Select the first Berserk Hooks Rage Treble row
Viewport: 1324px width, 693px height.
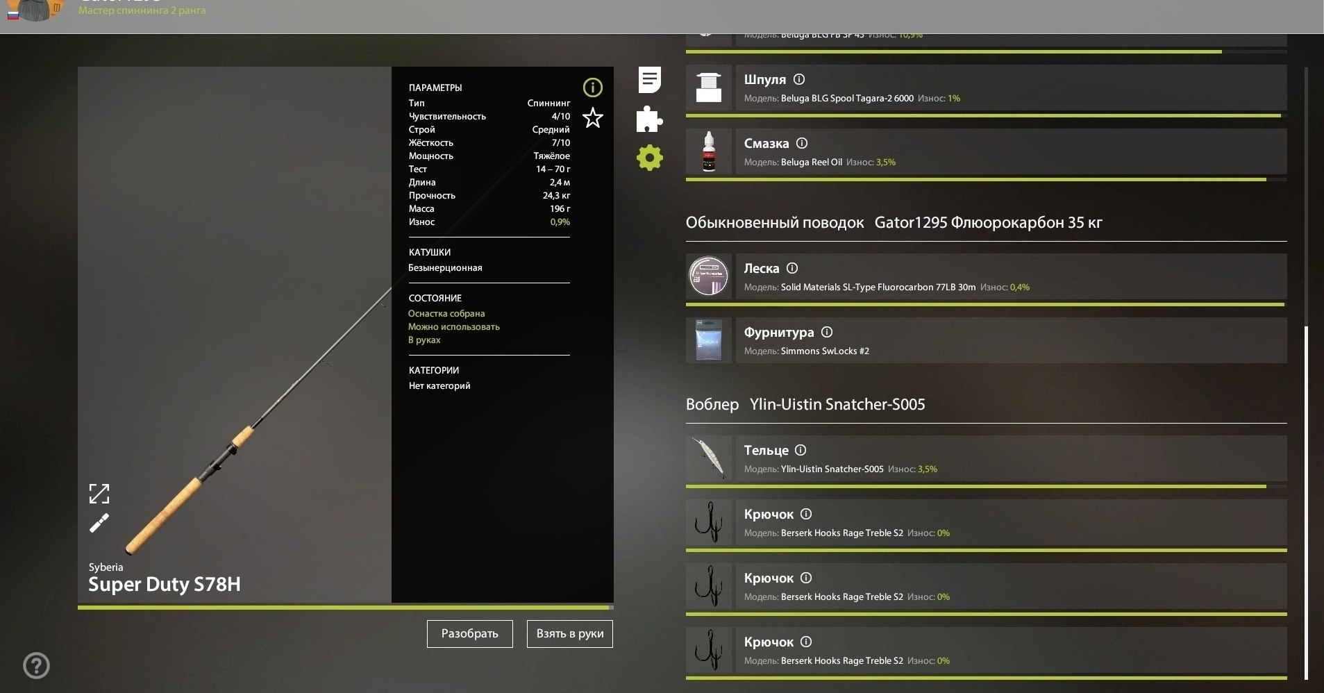pos(987,522)
